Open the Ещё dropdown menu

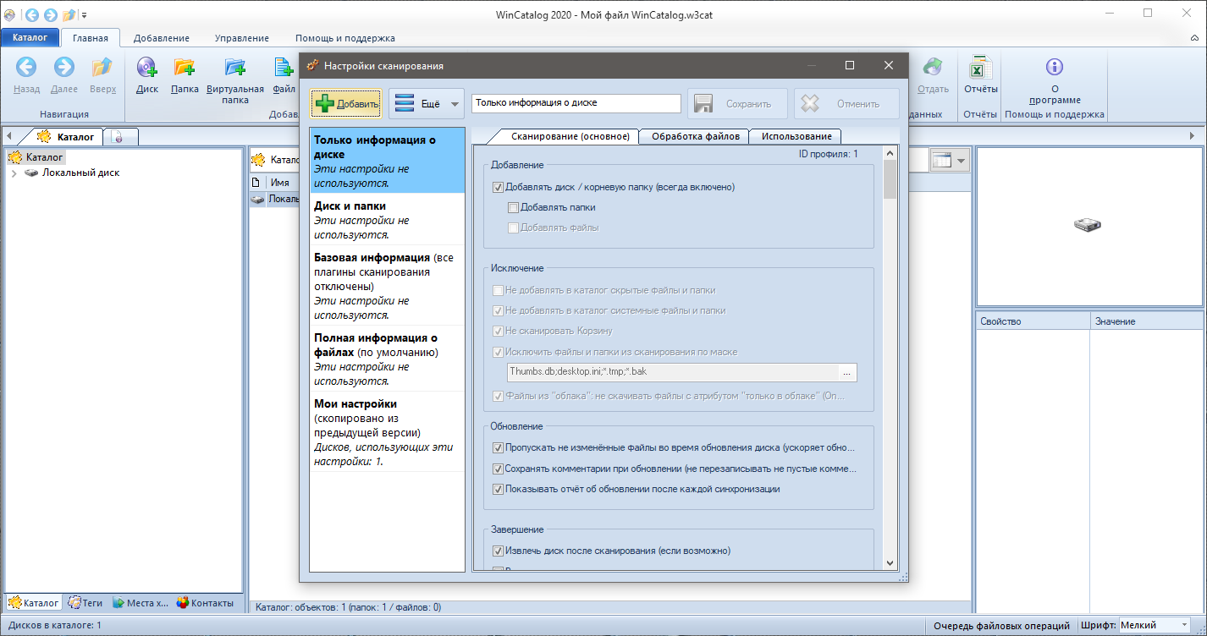pos(427,104)
